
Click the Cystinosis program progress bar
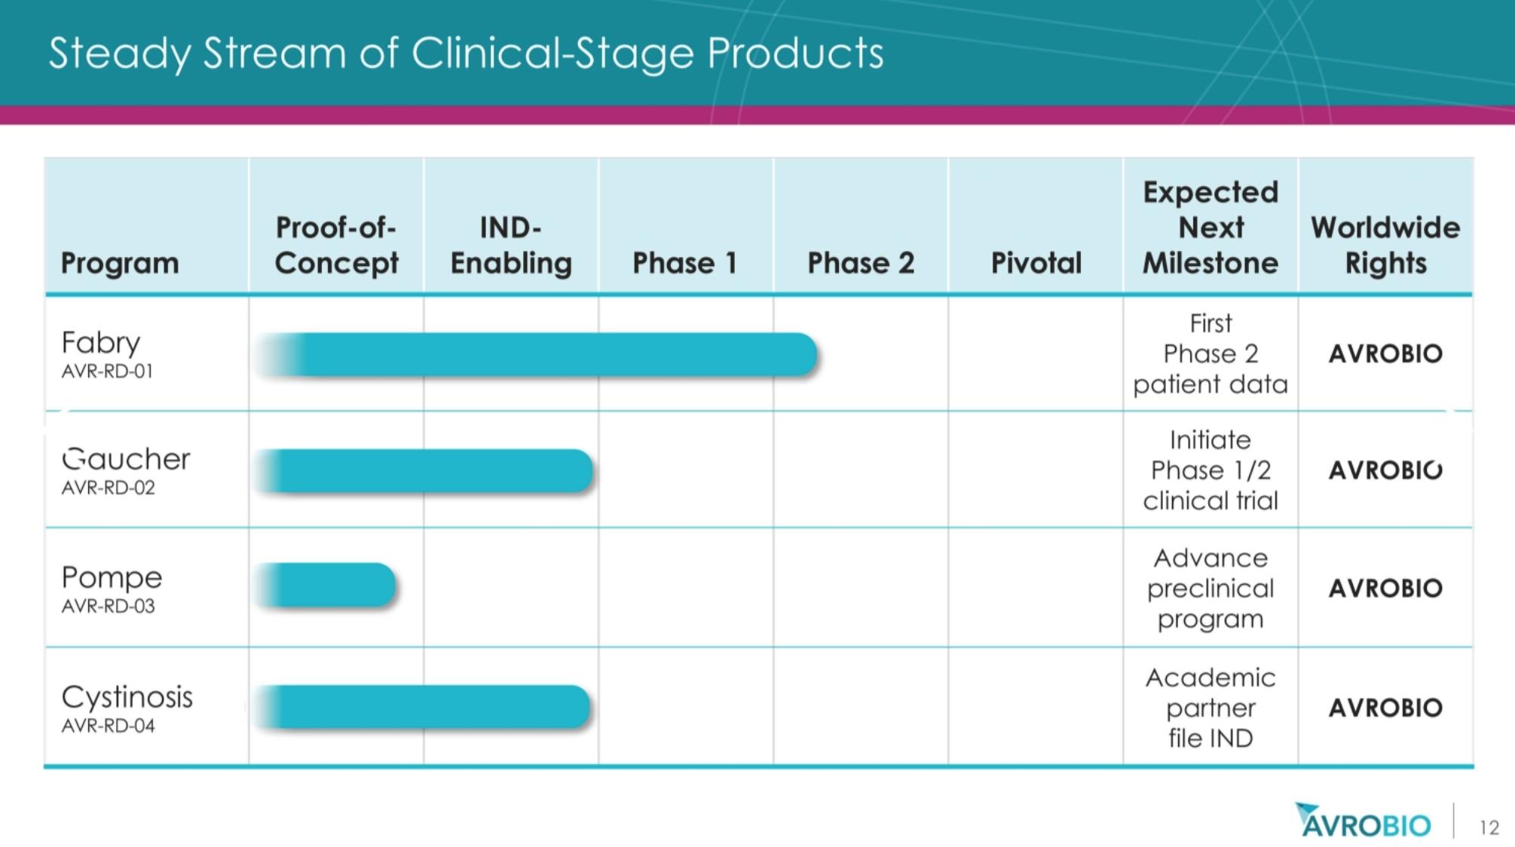tap(422, 707)
